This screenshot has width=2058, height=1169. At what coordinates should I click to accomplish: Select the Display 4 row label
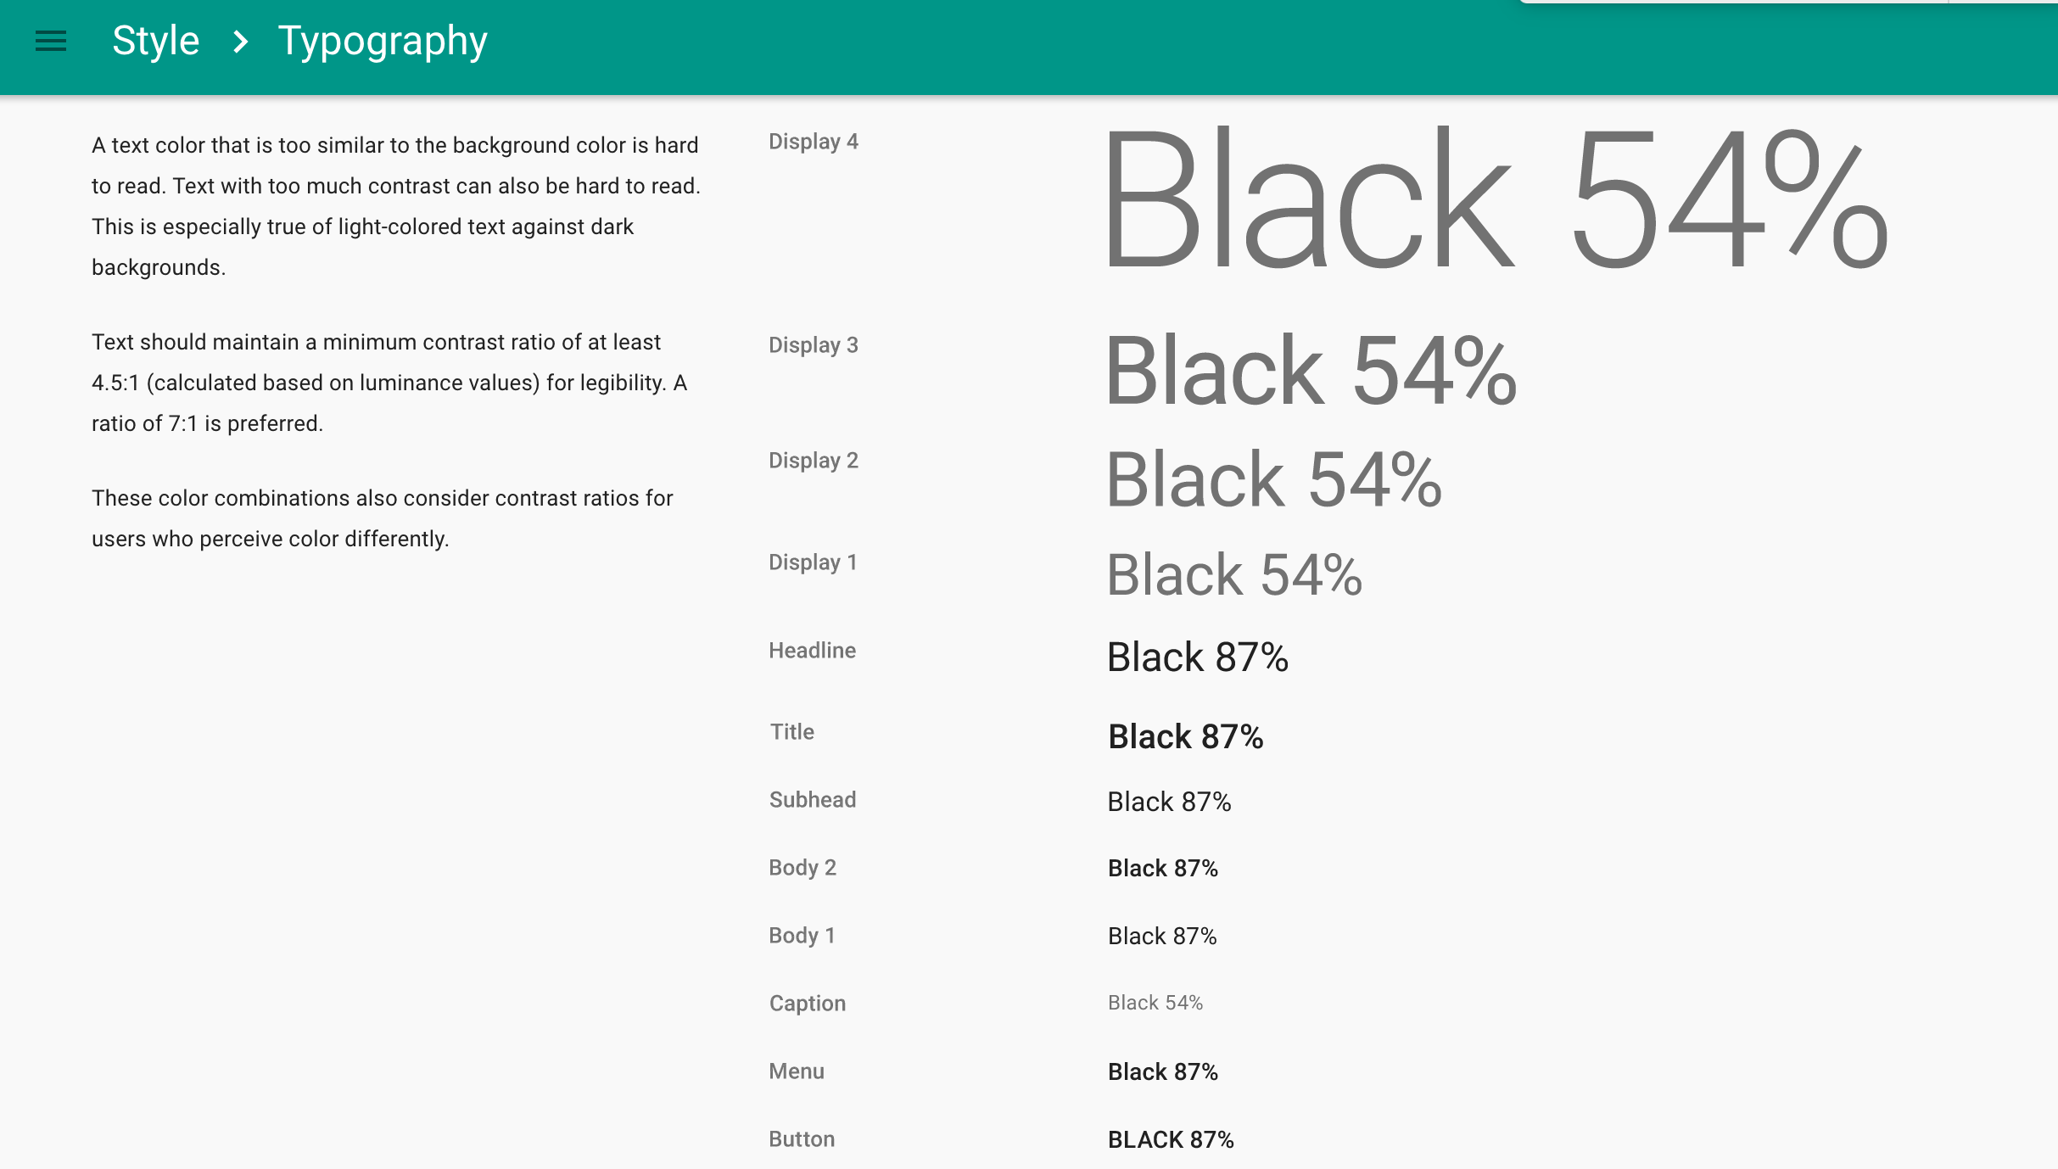tap(813, 142)
